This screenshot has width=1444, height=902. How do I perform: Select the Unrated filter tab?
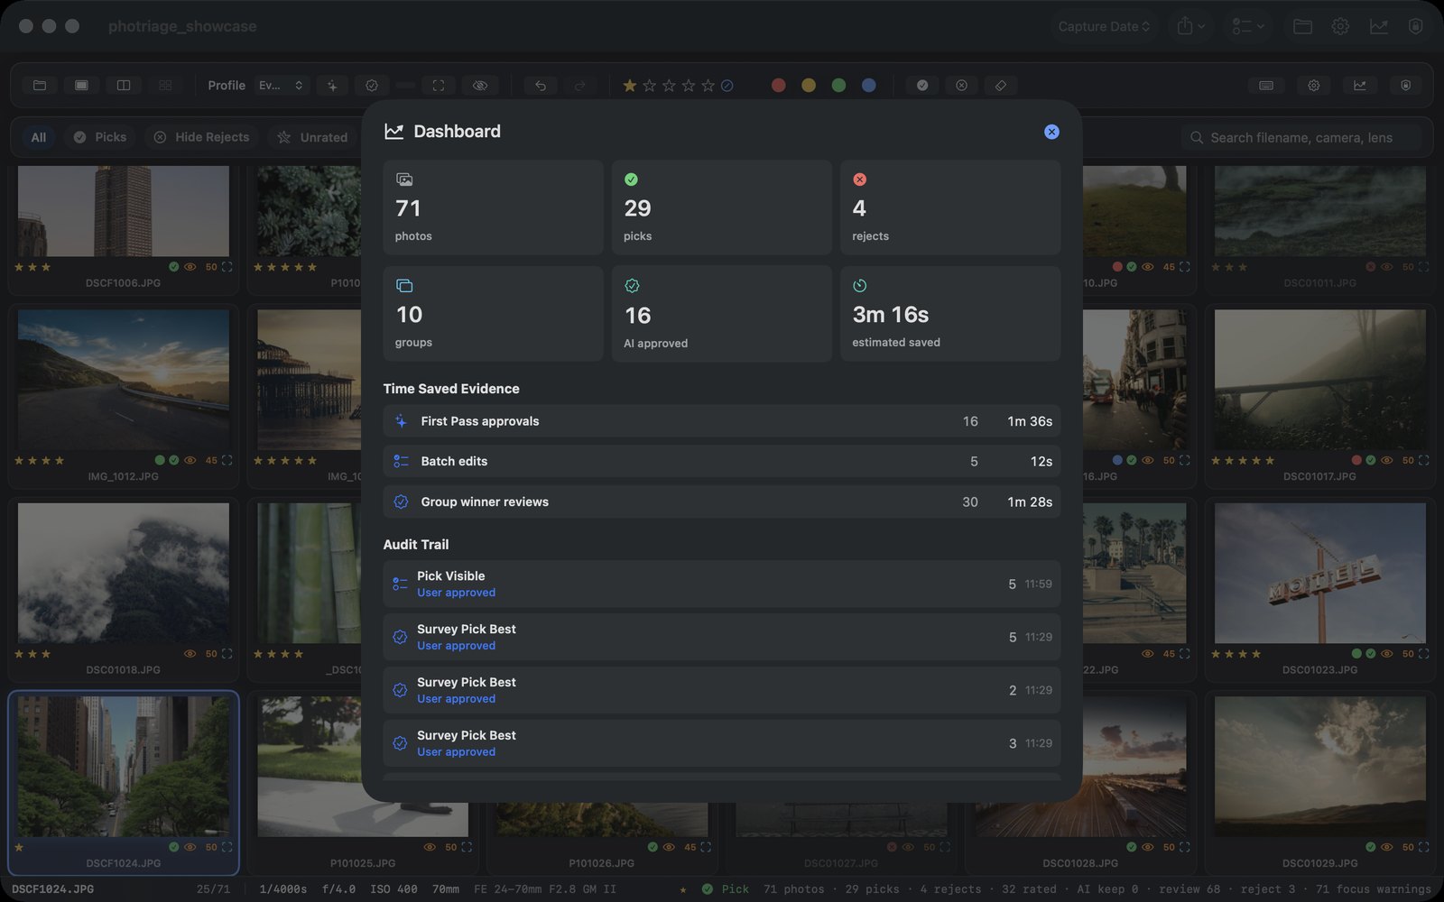[x=312, y=137]
